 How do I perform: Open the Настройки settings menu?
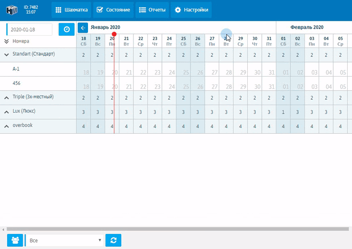pyautogui.click(x=191, y=10)
